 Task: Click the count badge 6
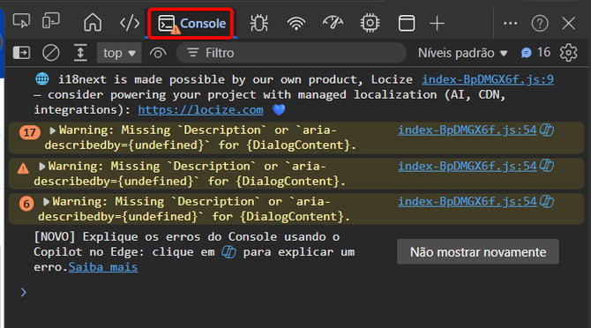(x=26, y=204)
